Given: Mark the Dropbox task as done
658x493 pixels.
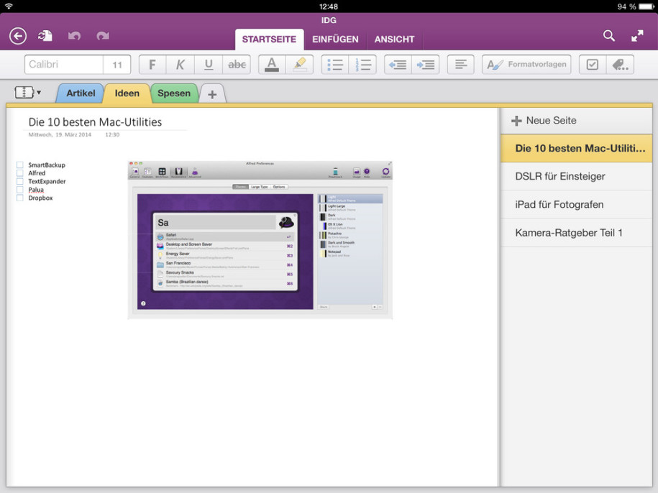Looking at the screenshot, I should pyautogui.click(x=19, y=198).
